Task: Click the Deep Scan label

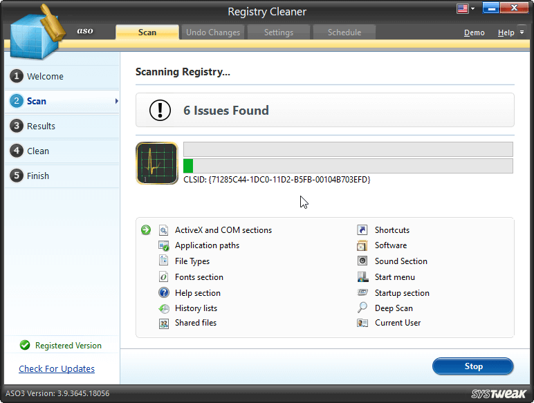Action: coord(394,308)
